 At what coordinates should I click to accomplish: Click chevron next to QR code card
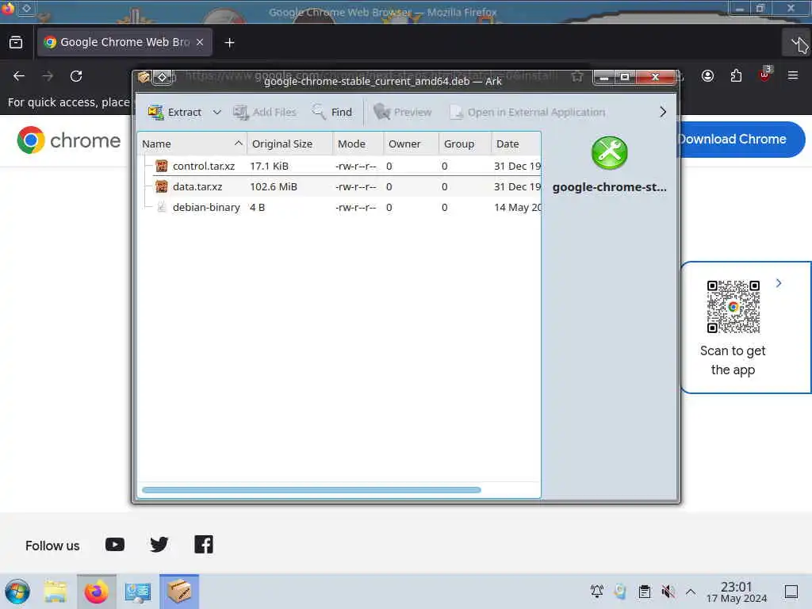pyautogui.click(x=779, y=283)
